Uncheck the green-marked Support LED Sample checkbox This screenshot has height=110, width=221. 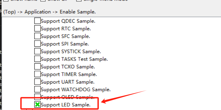tap(37, 105)
